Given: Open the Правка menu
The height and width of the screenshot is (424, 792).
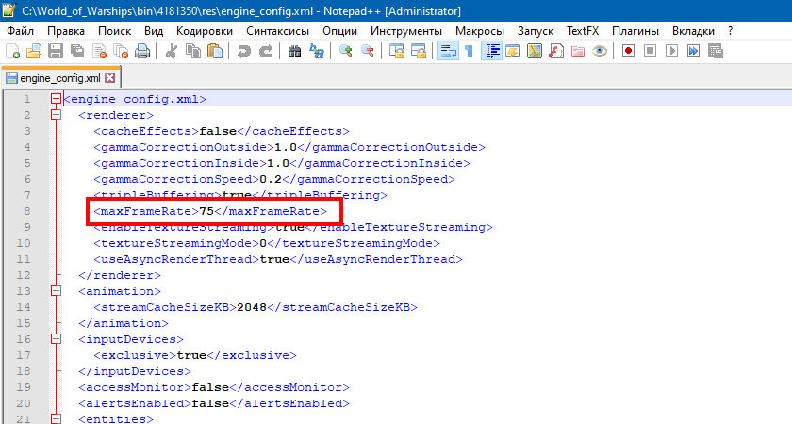Looking at the screenshot, I should tap(66, 31).
